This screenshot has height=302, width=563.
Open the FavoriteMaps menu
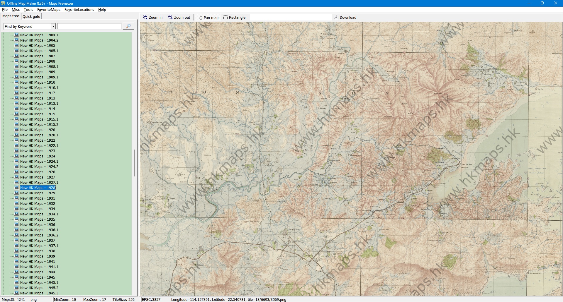(49, 10)
